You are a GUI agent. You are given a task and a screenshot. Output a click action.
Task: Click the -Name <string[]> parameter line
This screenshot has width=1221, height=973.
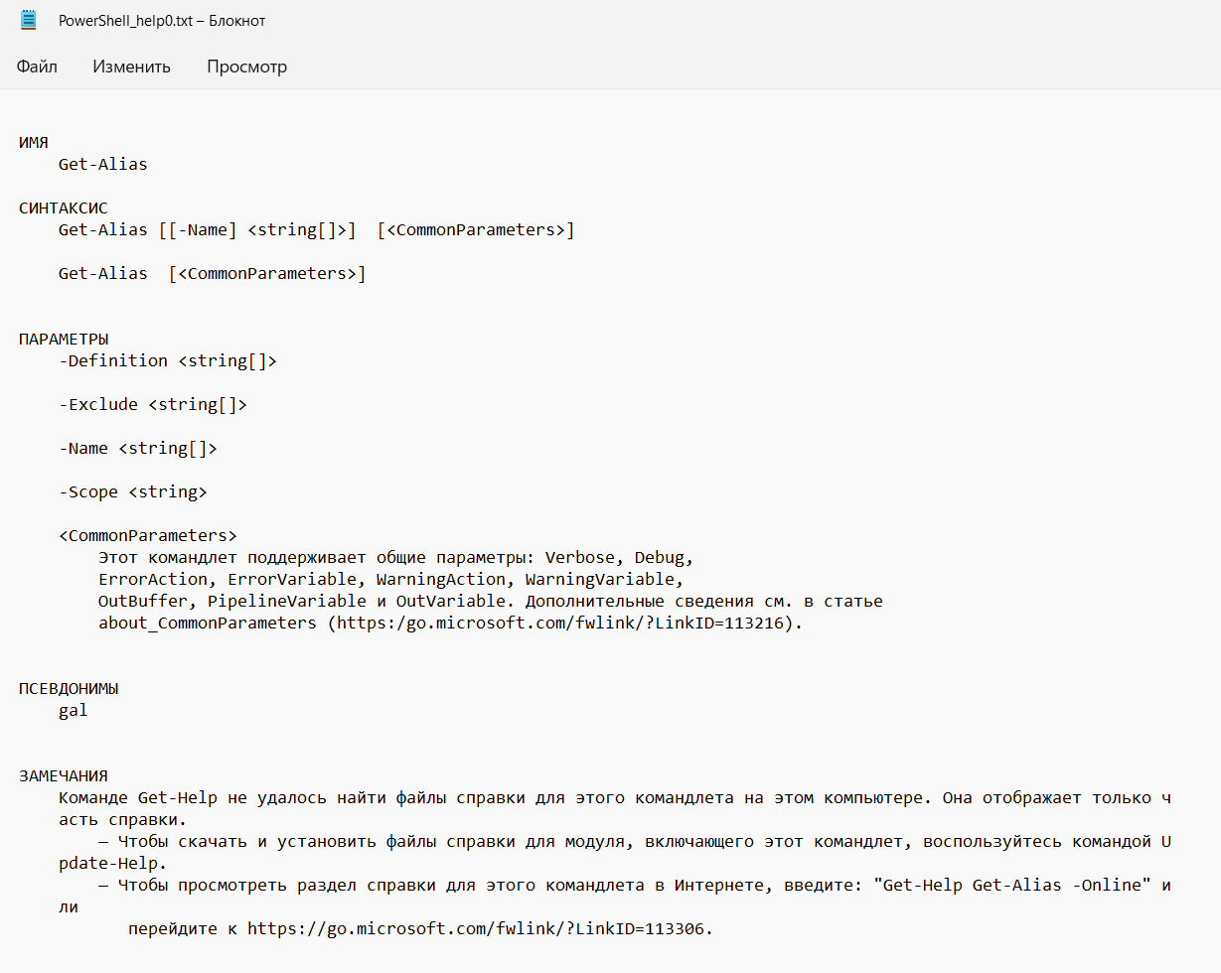point(138,449)
